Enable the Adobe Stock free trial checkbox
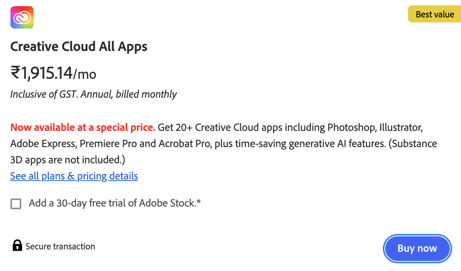The width and height of the screenshot is (461, 271). (x=16, y=203)
